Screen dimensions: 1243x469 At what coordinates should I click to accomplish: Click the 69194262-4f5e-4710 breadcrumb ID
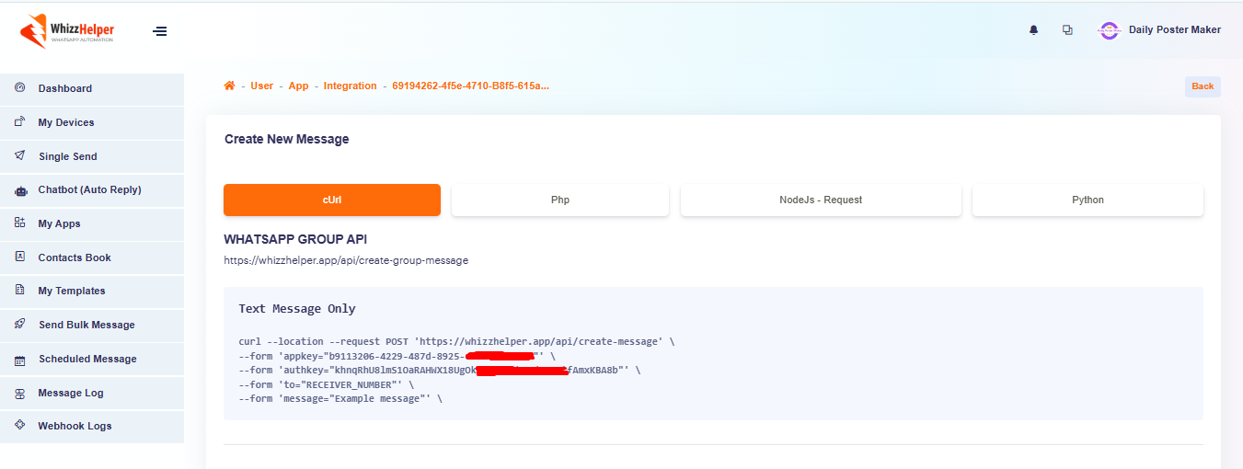pos(470,86)
